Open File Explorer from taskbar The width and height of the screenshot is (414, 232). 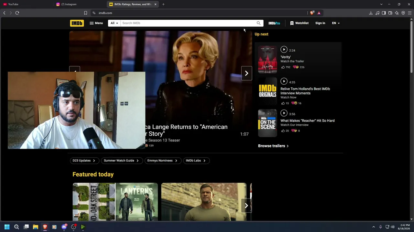point(36,227)
